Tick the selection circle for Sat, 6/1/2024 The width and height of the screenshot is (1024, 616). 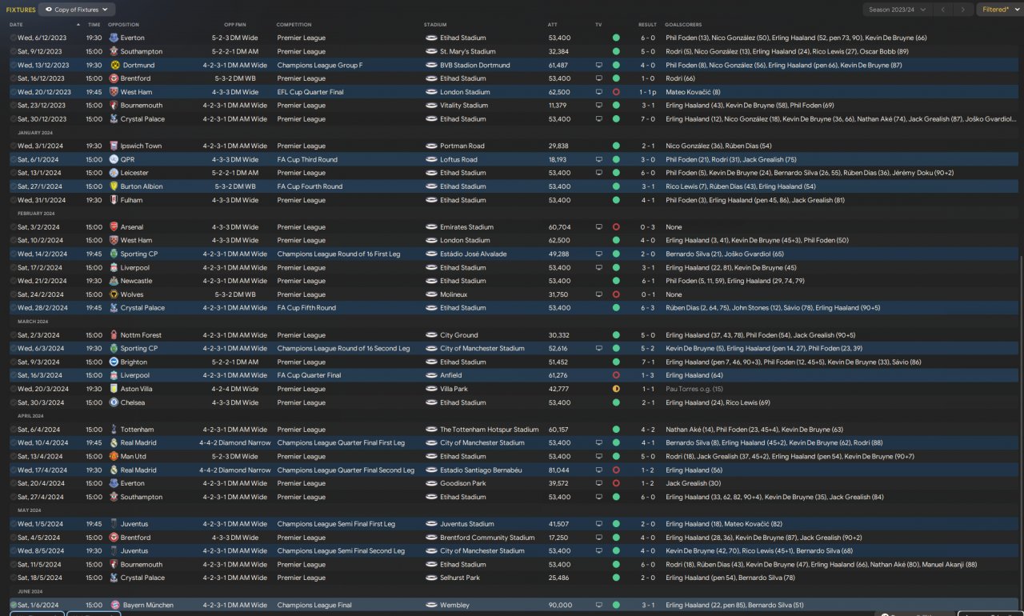coord(13,159)
